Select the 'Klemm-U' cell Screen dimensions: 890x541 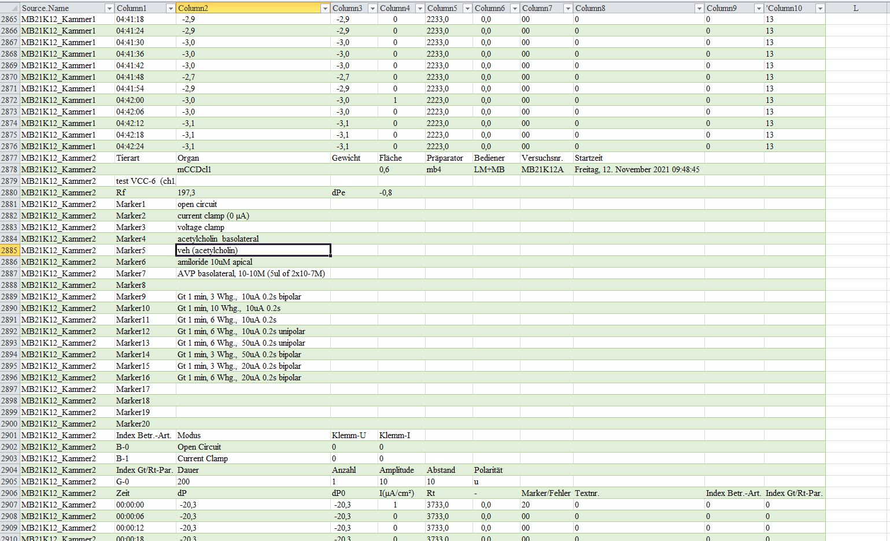[354, 435]
